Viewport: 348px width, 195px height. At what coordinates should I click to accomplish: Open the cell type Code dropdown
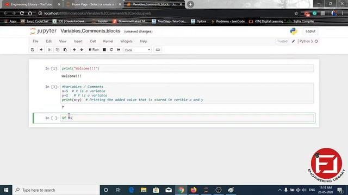pos(138,50)
